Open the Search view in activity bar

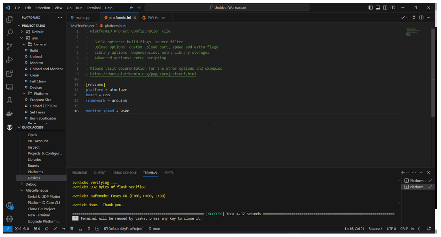(x=9, y=33)
